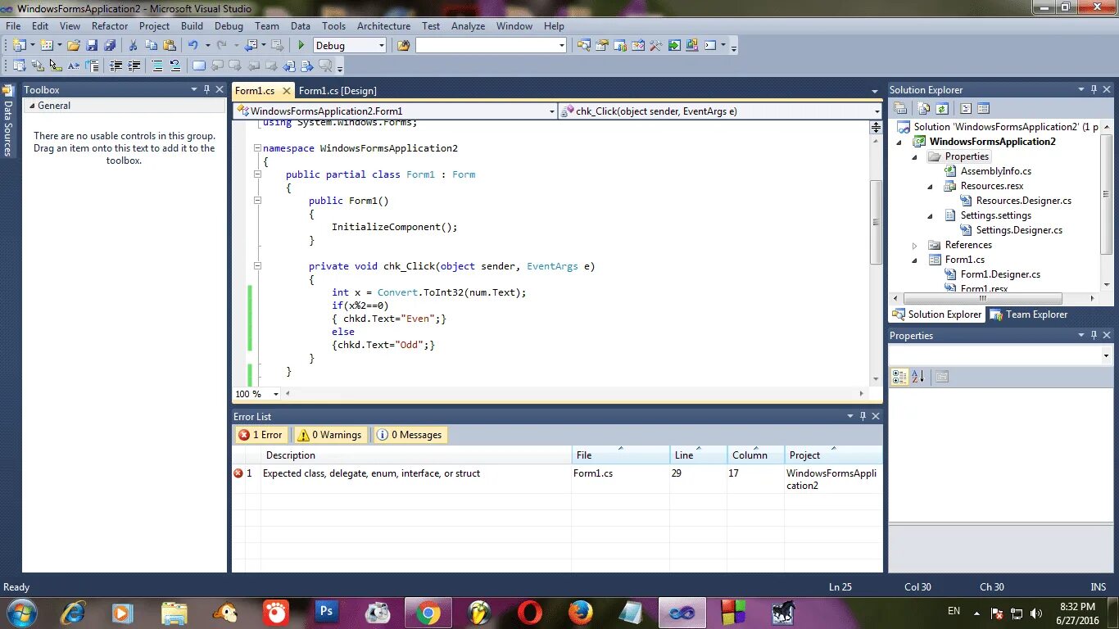Collapse the General group in Toolbox
Screen dimensions: 1119x629
[x=33, y=106]
